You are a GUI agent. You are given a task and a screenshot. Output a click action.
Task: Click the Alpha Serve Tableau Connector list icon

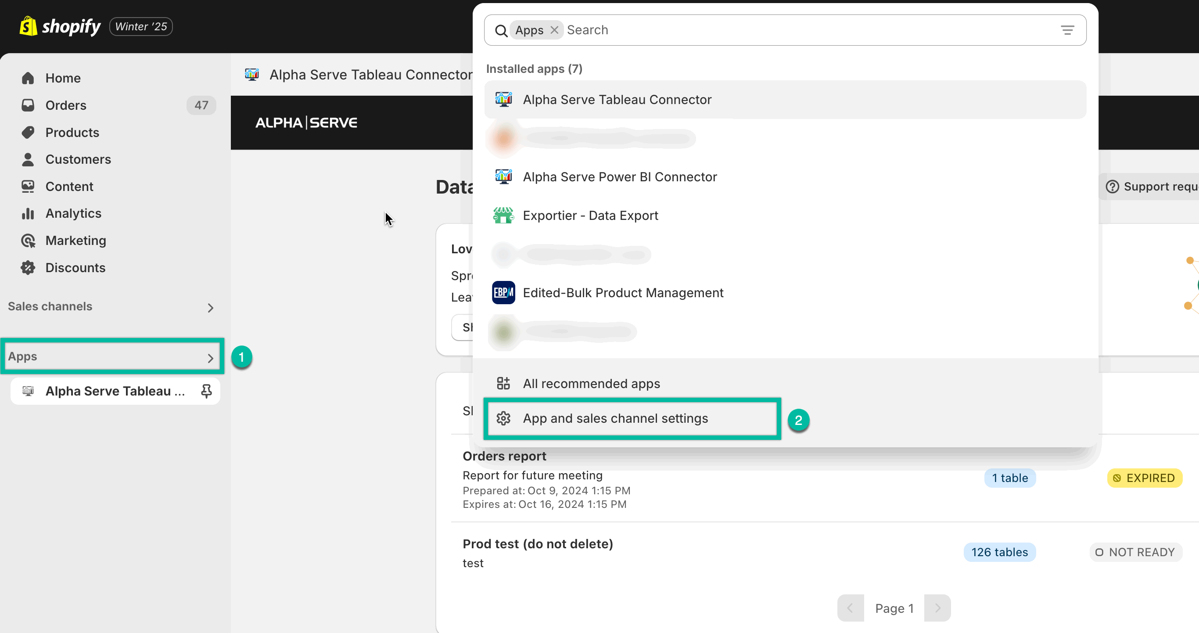[503, 100]
